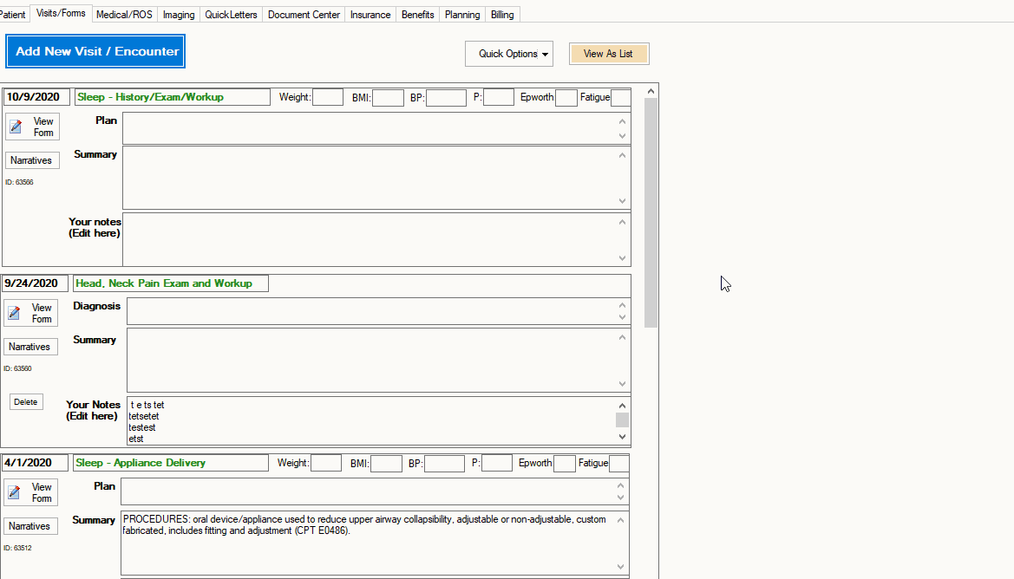
Task: Click the Fatigue field for 10/9/2020 visit
Action: pyautogui.click(x=621, y=98)
